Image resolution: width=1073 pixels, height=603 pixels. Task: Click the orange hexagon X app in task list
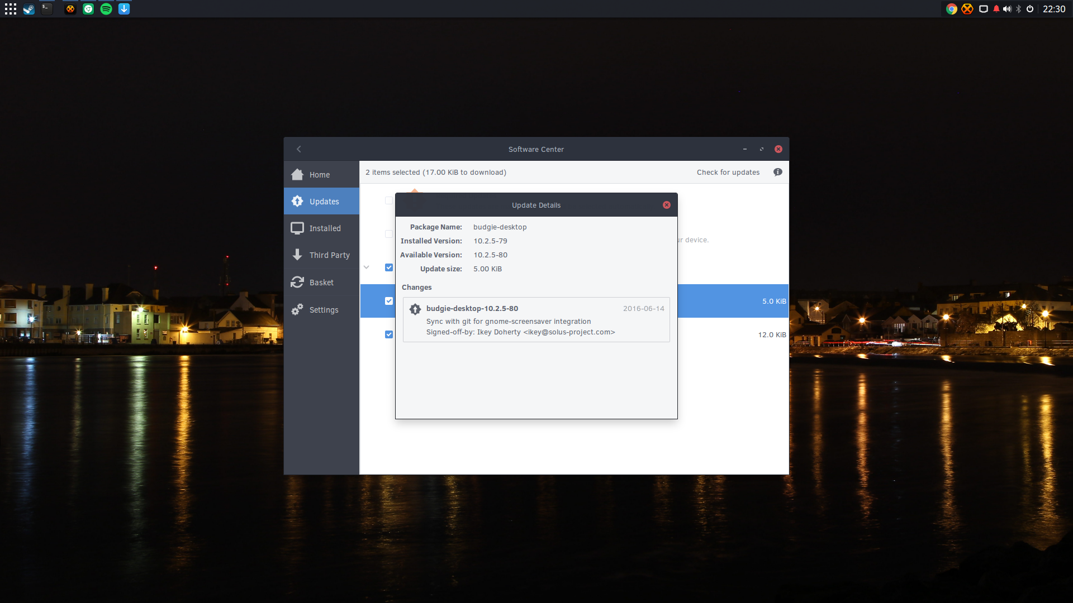coord(70,9)
